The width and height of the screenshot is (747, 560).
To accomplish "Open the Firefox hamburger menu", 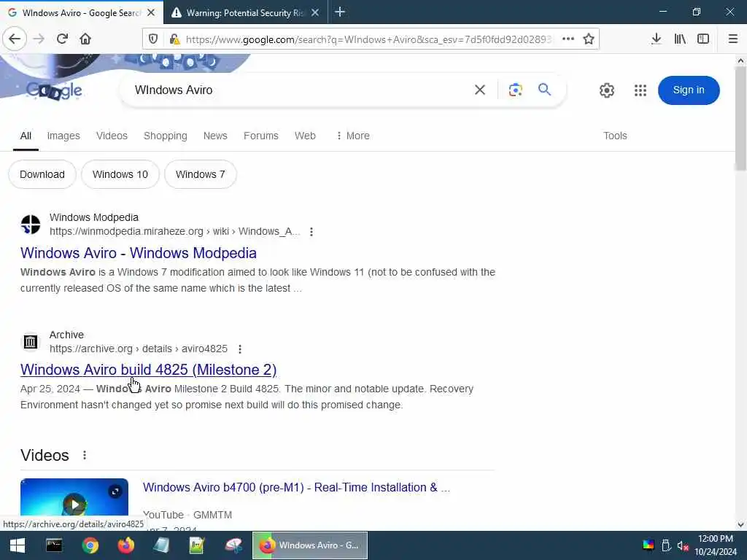I will click(732, 39).
